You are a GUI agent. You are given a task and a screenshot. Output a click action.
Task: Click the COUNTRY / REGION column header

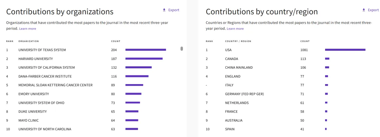[238, 41]
